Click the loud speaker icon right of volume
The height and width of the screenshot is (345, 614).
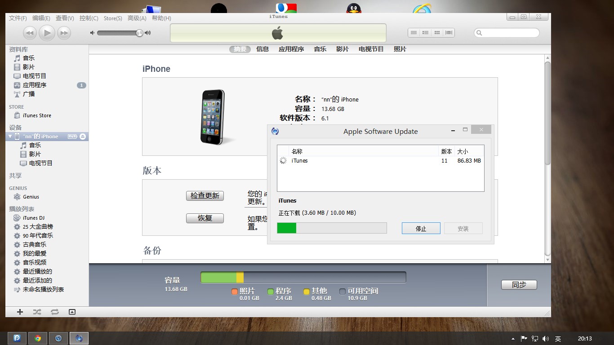(147, 33)
